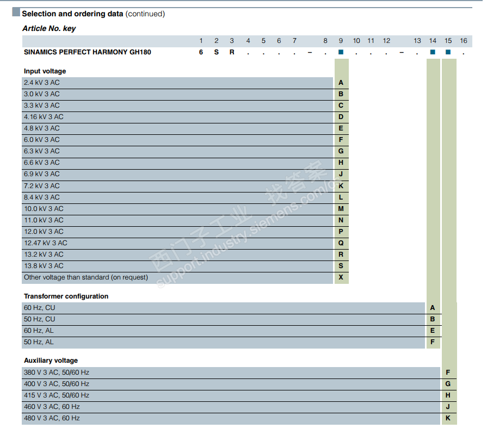Select '380 V 3 AC, 50/60 Hz' row
The height and width of the screenshot is (447, 487).
(x=231, y=372)
